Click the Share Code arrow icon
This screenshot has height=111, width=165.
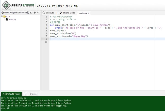tap(61, 13)
